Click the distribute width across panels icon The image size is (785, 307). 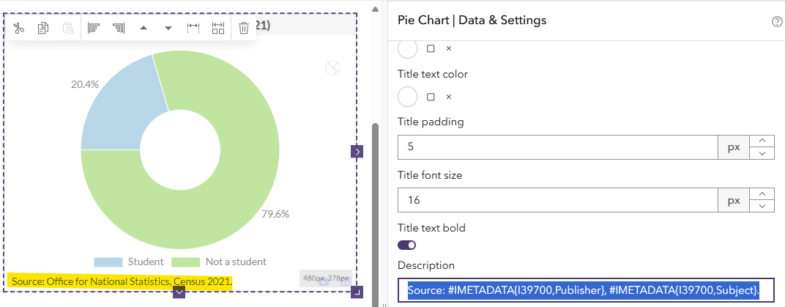pos(218,28)
